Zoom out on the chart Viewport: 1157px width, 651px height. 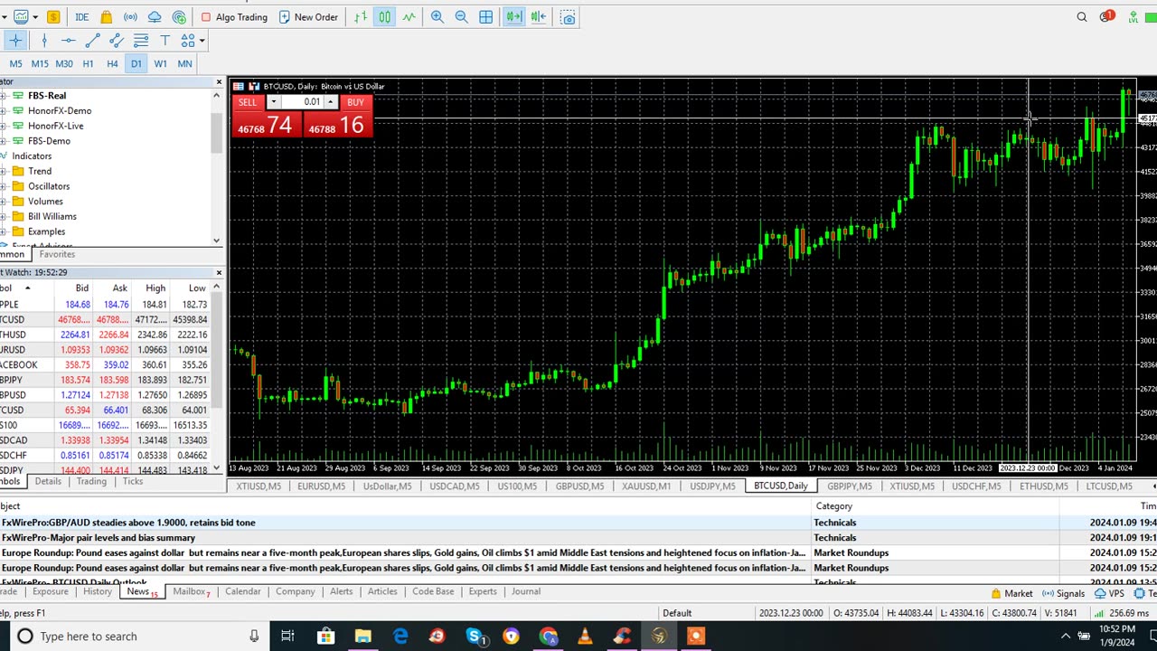(x=461, y=17)
